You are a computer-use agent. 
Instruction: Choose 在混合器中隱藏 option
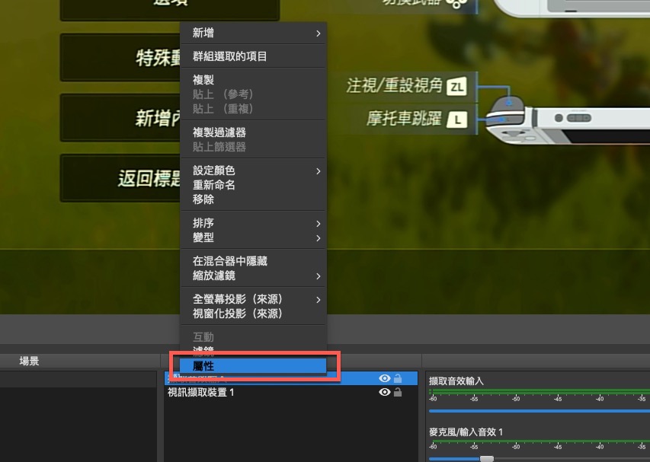tap(253, 261)
